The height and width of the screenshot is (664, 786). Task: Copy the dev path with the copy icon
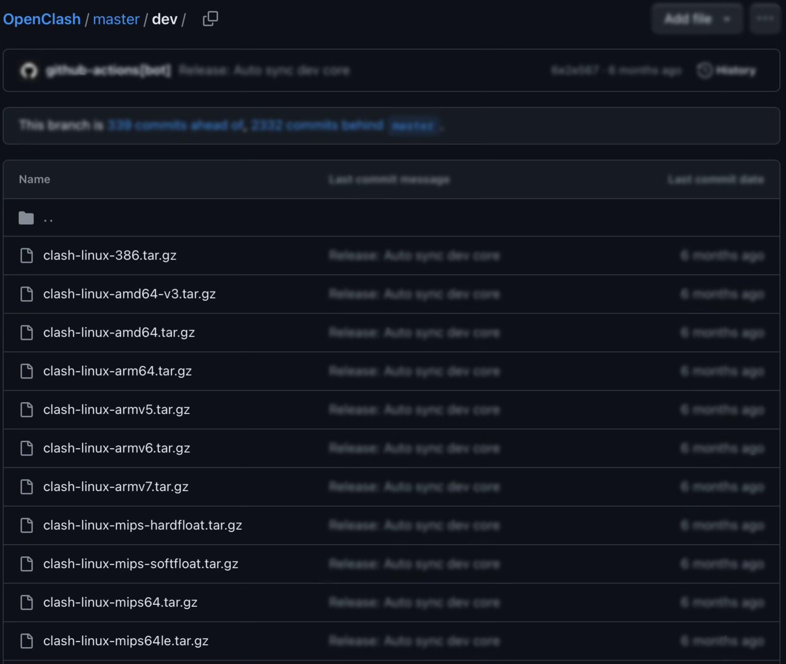[210, 19]
